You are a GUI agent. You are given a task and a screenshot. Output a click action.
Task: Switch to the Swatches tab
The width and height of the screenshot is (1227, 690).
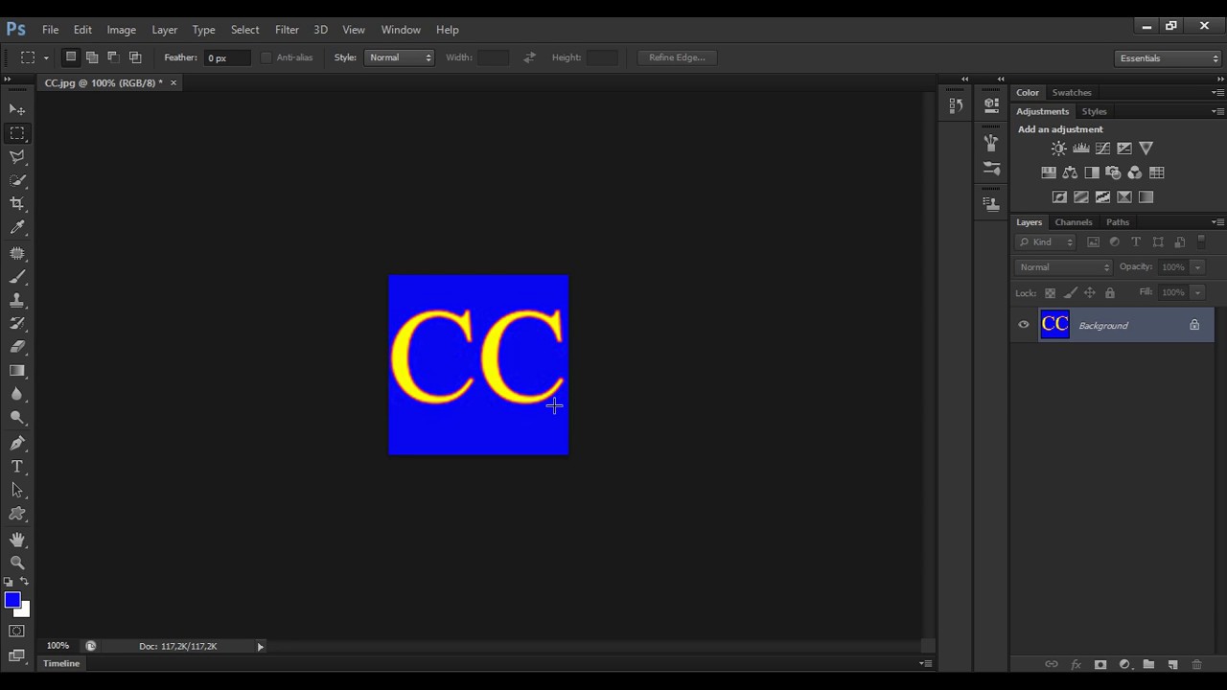[1072, 93]
